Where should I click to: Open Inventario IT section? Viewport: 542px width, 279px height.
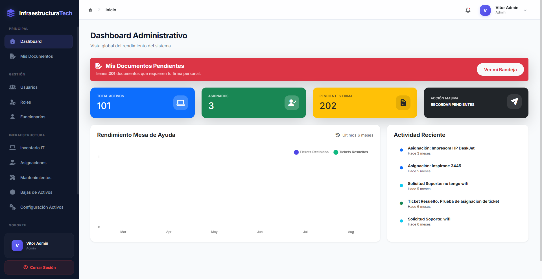click(x=39, y=148)
